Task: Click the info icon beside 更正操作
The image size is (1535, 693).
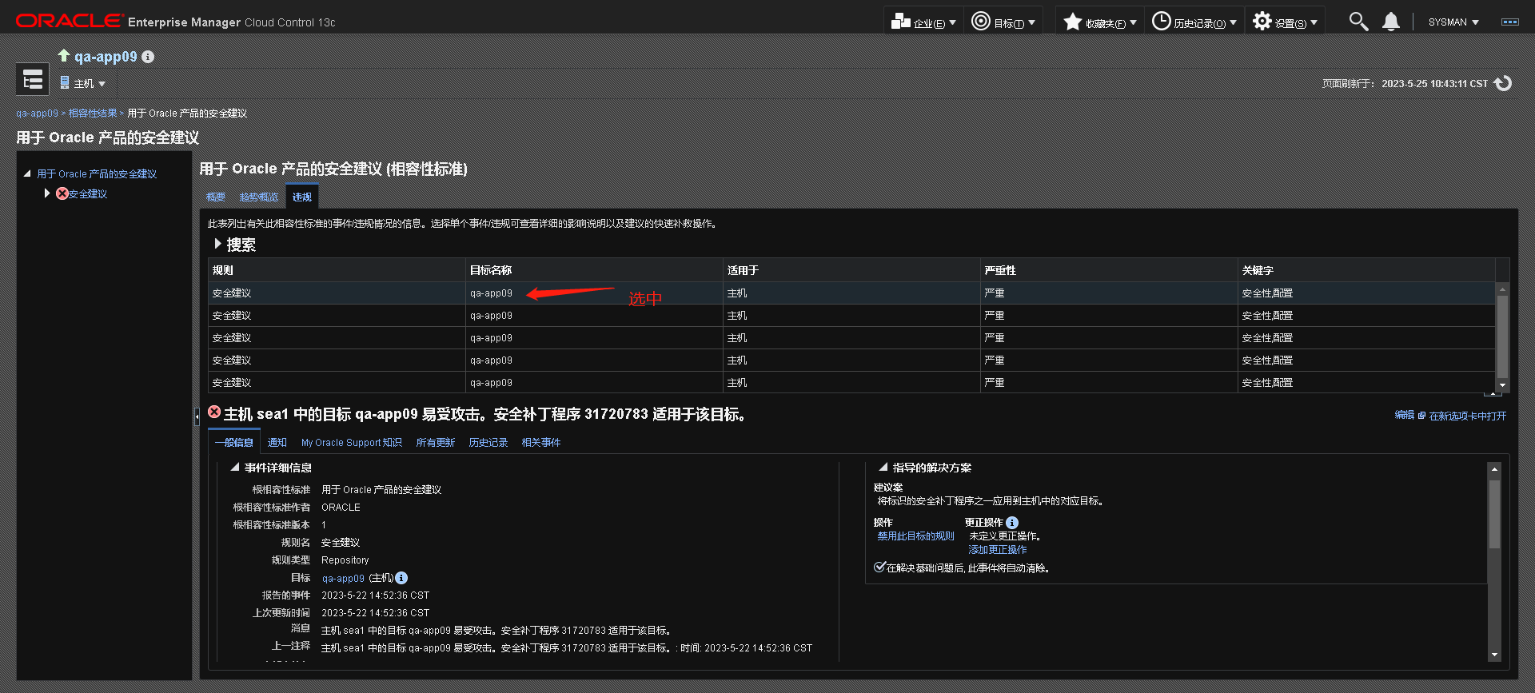Action: 1012,523
